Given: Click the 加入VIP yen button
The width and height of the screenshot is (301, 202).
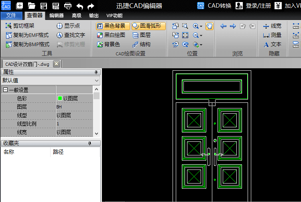Looking at the screenshot, I should click(288, 6).
